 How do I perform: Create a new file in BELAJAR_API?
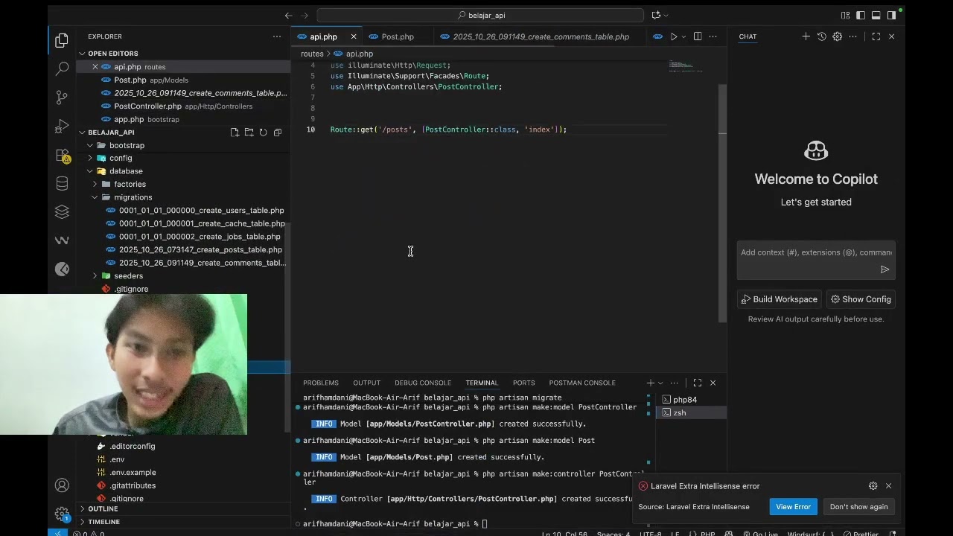coord(235,133)
